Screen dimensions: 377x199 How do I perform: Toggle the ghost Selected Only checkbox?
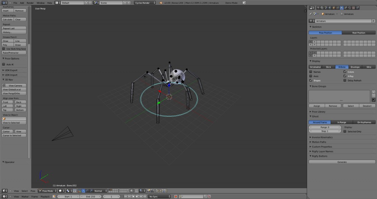click(345, 131)
